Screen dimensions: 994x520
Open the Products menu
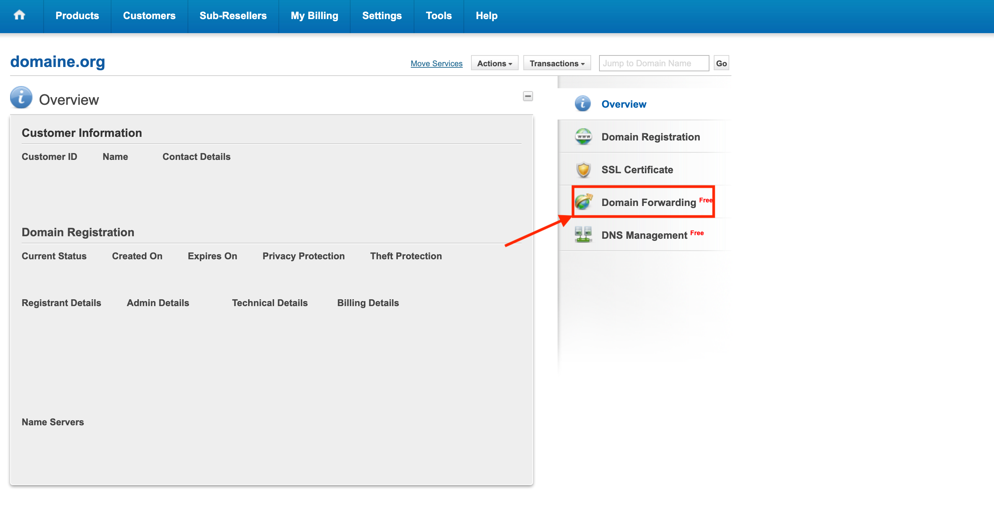[77, 16]
